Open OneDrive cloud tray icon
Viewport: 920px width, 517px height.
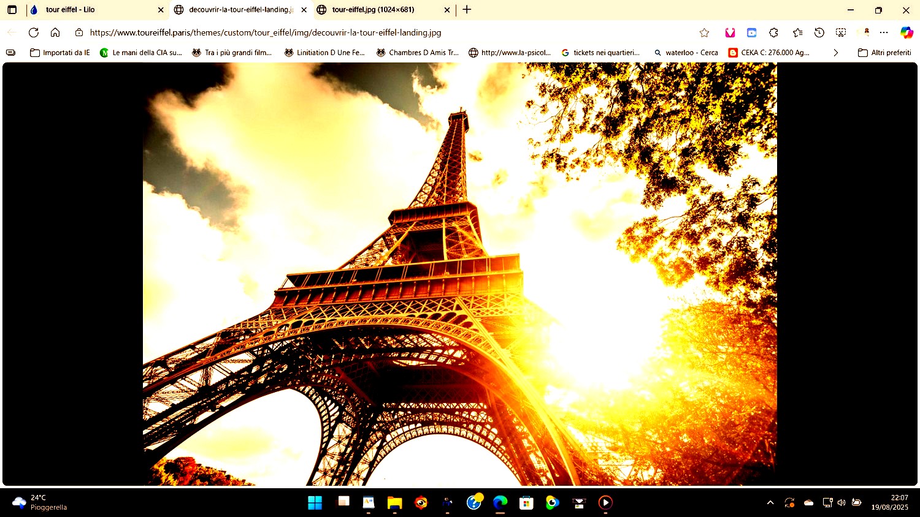[x=808, y=503]
